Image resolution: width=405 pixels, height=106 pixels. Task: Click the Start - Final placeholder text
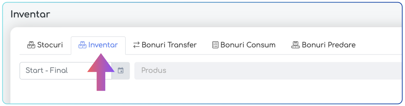tap(47, 70)
